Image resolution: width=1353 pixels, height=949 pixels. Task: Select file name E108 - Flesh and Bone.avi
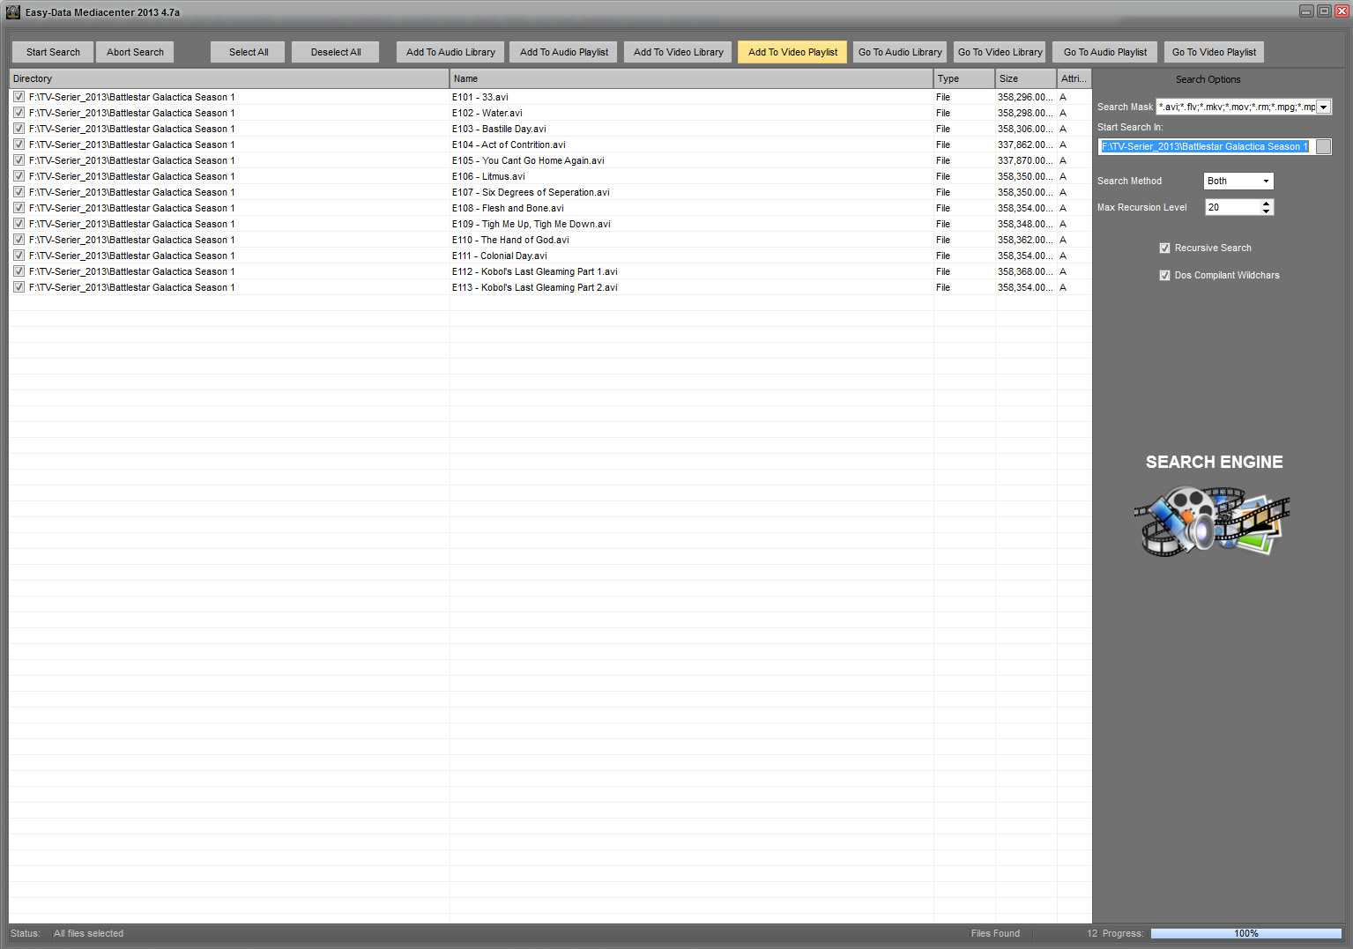508,208
